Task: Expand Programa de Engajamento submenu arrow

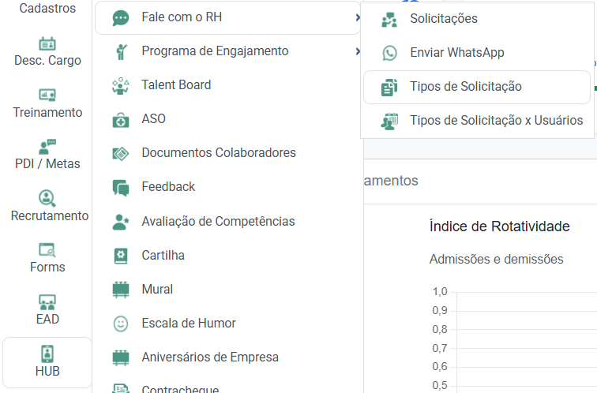Action: (x=359, y=51)
